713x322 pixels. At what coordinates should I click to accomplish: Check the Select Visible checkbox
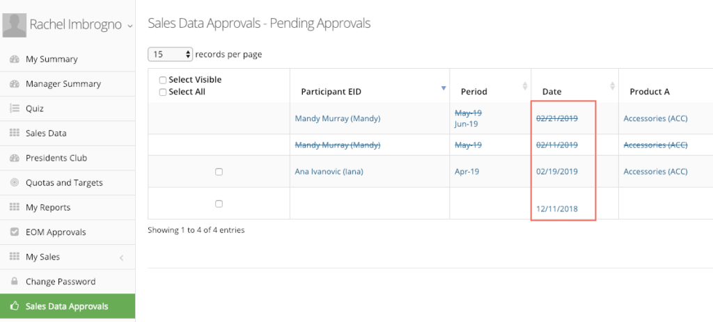[x=163, y=81]
